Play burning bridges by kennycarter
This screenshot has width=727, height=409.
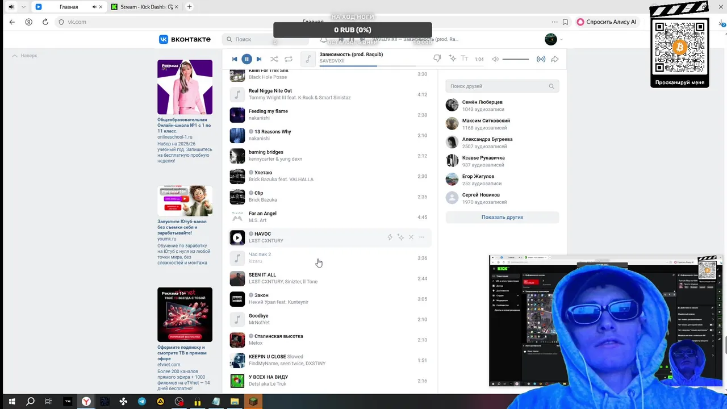point(237,156)
